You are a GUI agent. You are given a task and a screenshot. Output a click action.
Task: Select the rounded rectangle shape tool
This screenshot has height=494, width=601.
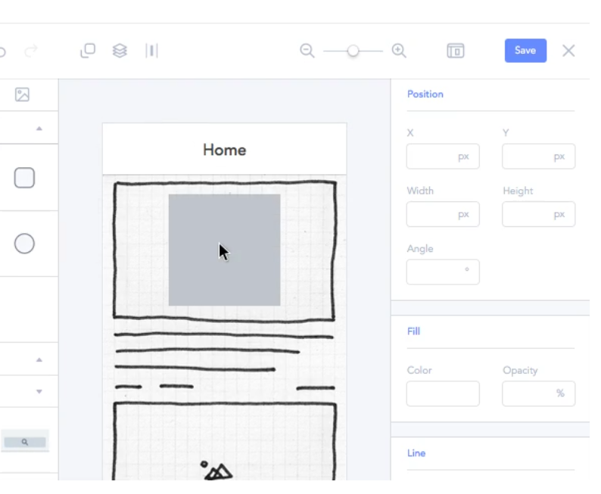point(24,178)
